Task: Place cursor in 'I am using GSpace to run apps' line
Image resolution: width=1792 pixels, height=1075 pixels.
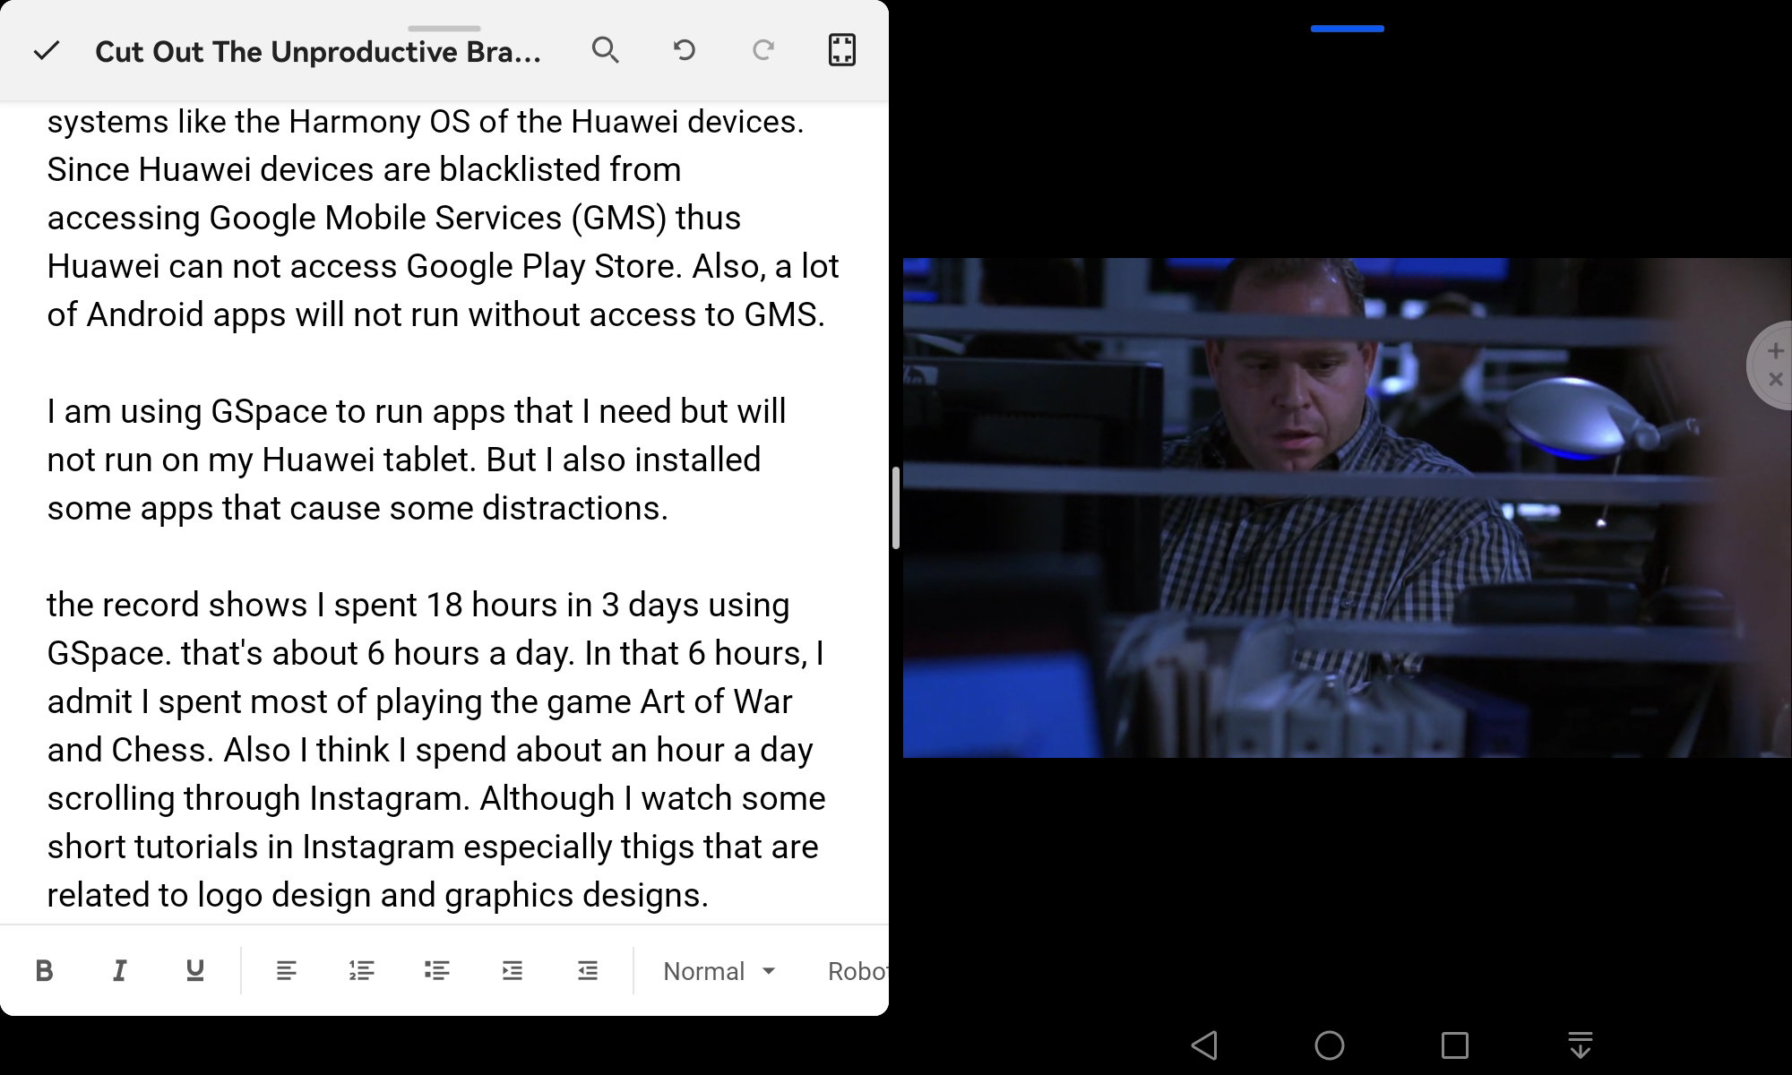Action: [417, 411]
